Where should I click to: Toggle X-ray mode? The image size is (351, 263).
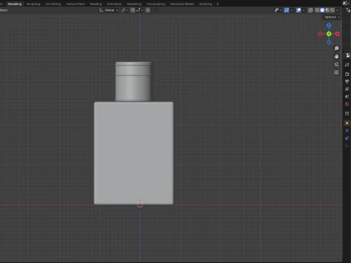(x=311, y=10)
